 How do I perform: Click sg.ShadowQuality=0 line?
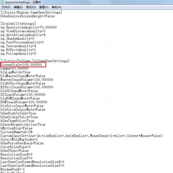coord(17,39)
